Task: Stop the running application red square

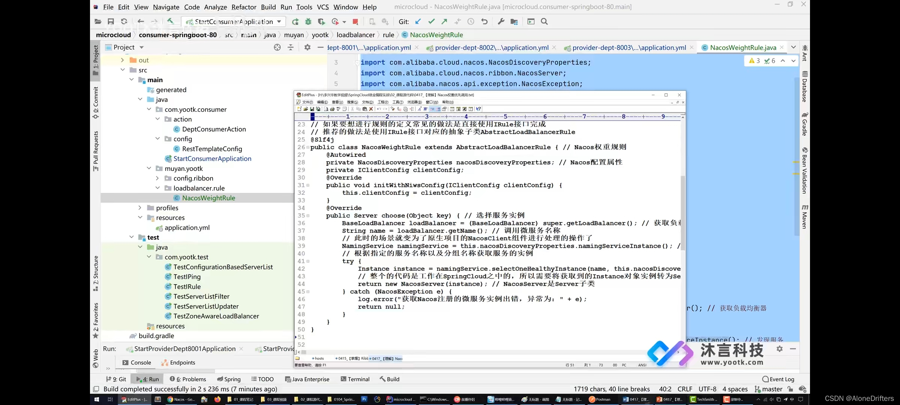Action: [x=355, y=21]
